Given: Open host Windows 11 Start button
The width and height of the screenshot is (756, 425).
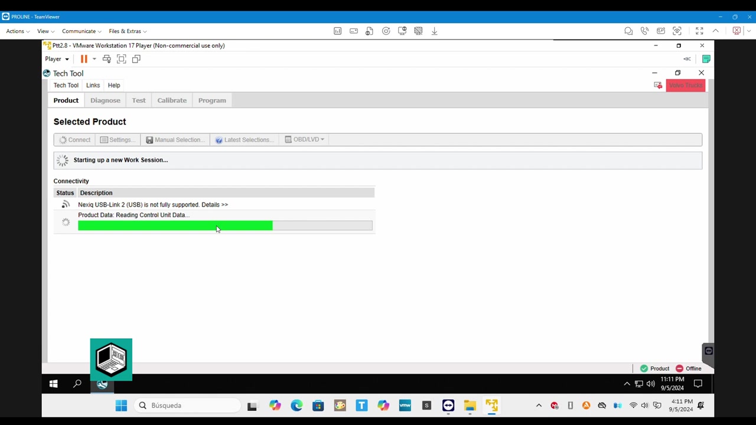Looking at the screenshot, I should point(121,406).
